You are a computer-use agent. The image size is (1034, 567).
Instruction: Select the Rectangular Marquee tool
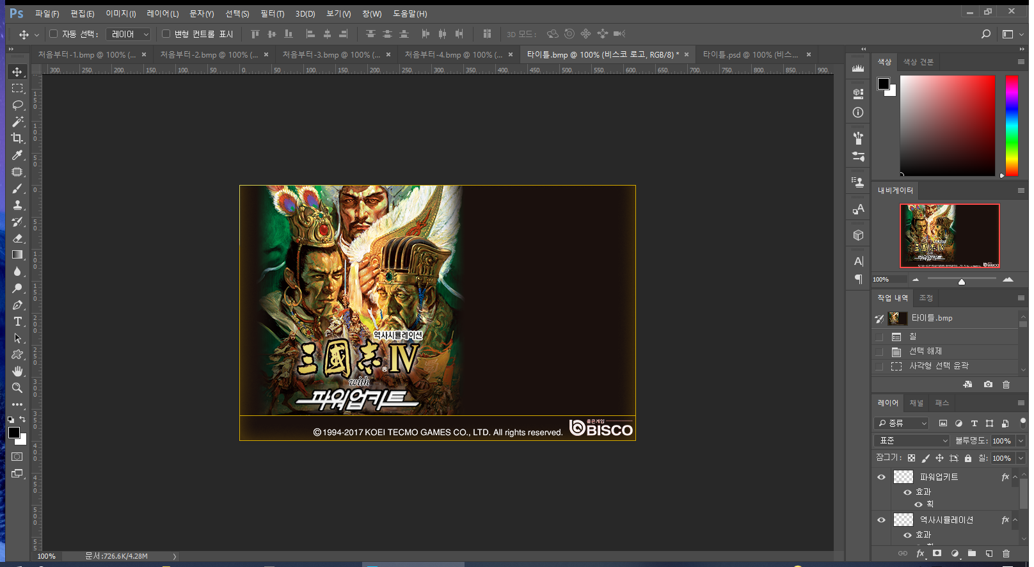(x=17, y=88)
